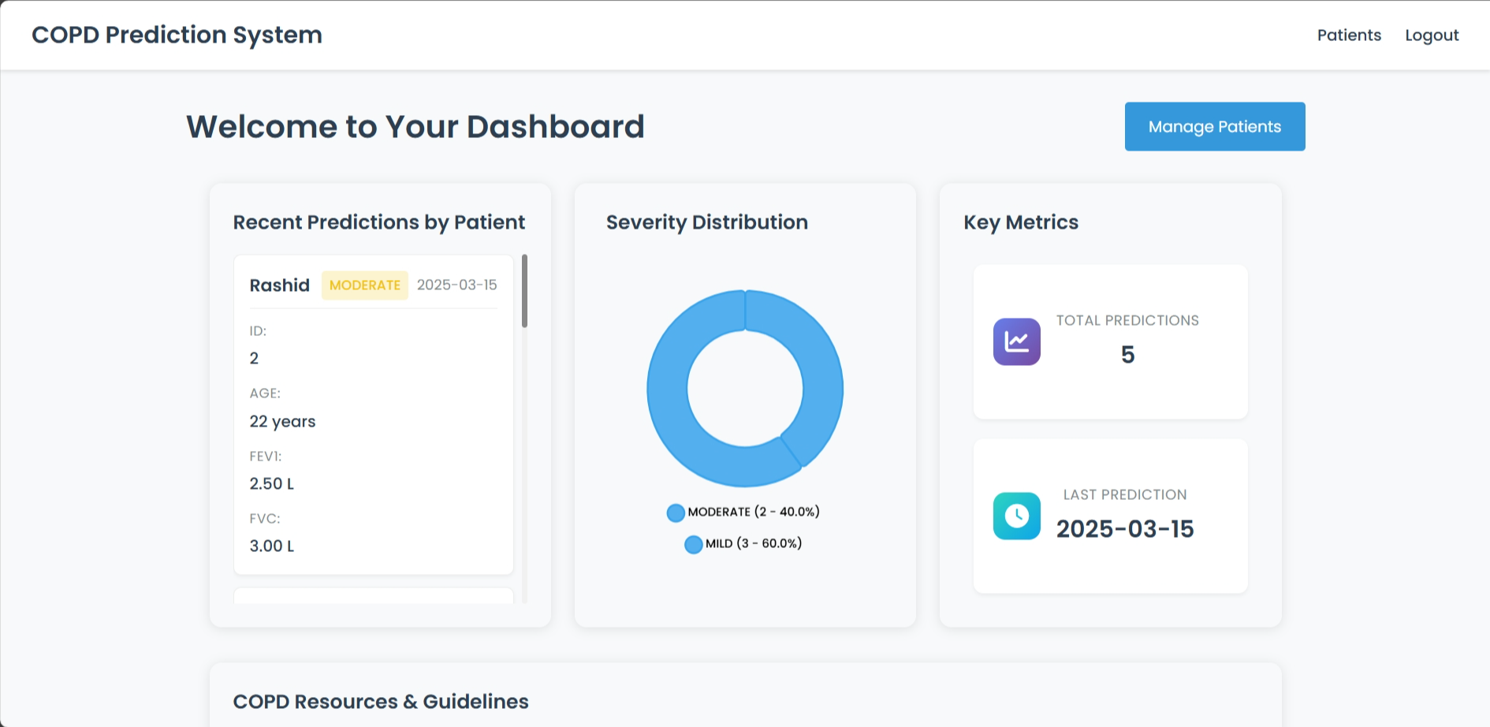This screenshot has height=727, width=1490.
Task: Click the date beside Rashid's MODERATE badge
Action: click(456, 285)
